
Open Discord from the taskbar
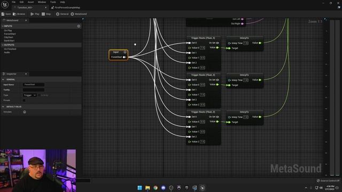[164, 188]
